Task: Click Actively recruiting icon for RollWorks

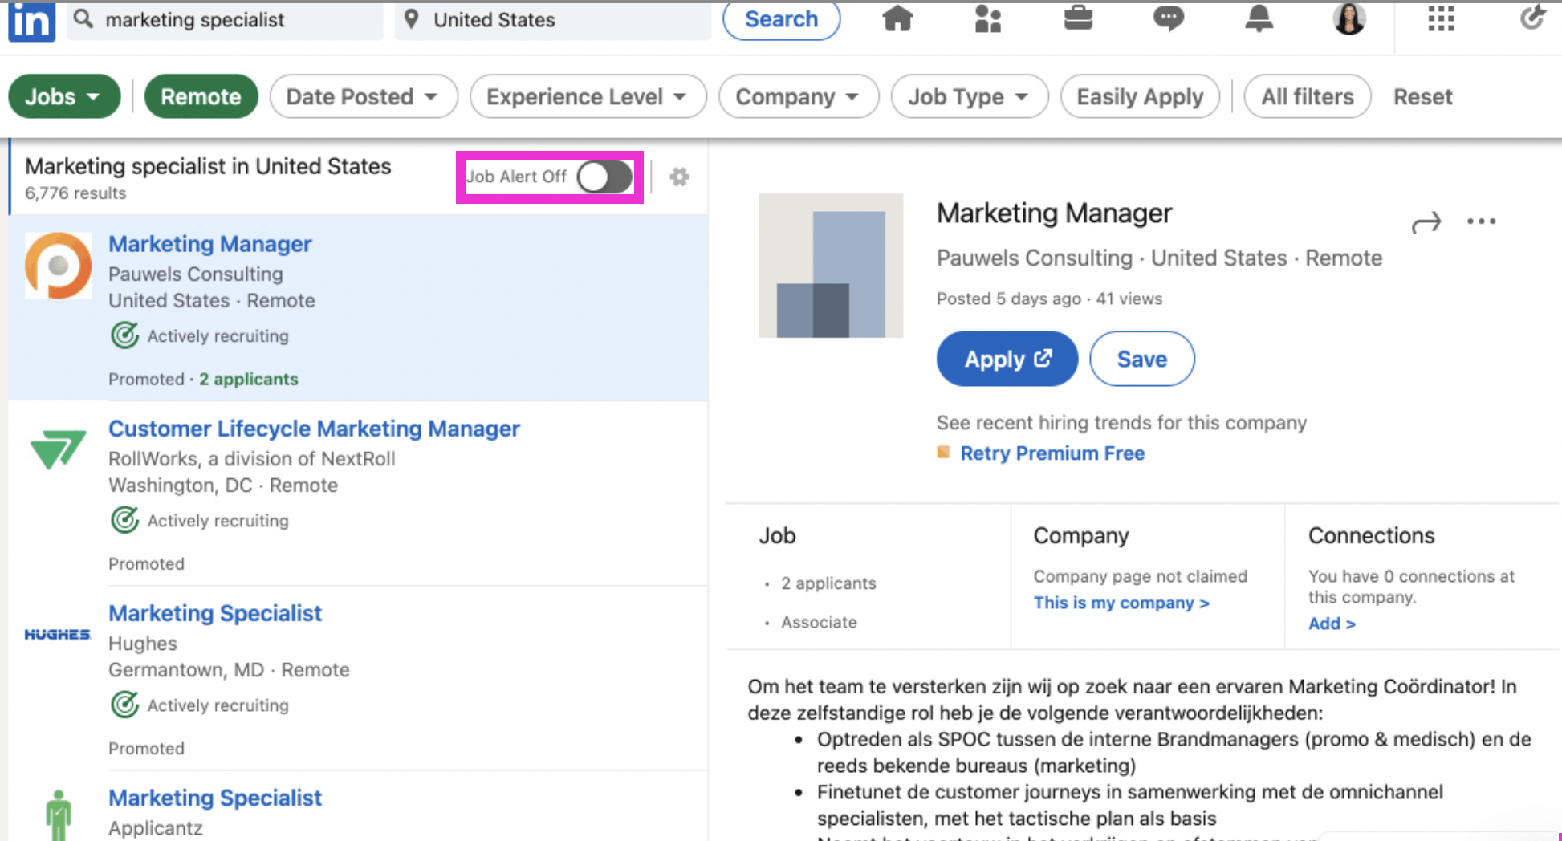Action: [x=124, y=520]
